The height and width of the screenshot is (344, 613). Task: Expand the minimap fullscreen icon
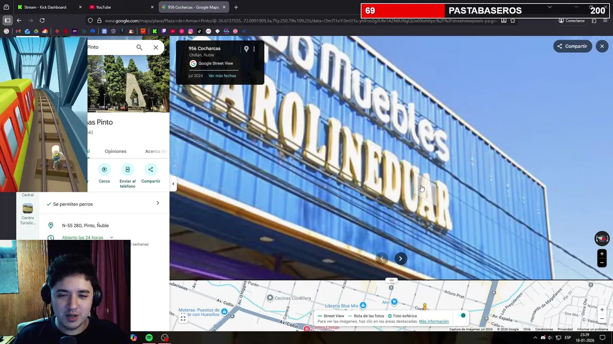[183, 319]
